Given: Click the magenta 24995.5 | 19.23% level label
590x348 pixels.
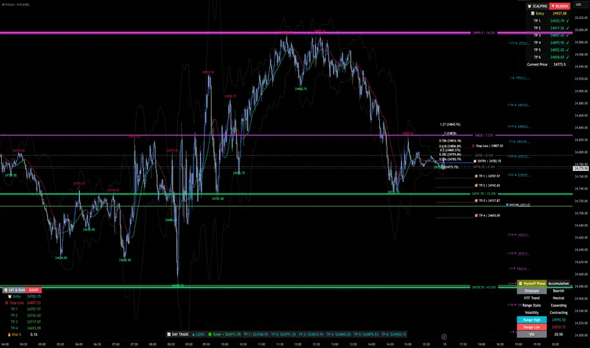Looking at the screenshot, I should point(484,33).
